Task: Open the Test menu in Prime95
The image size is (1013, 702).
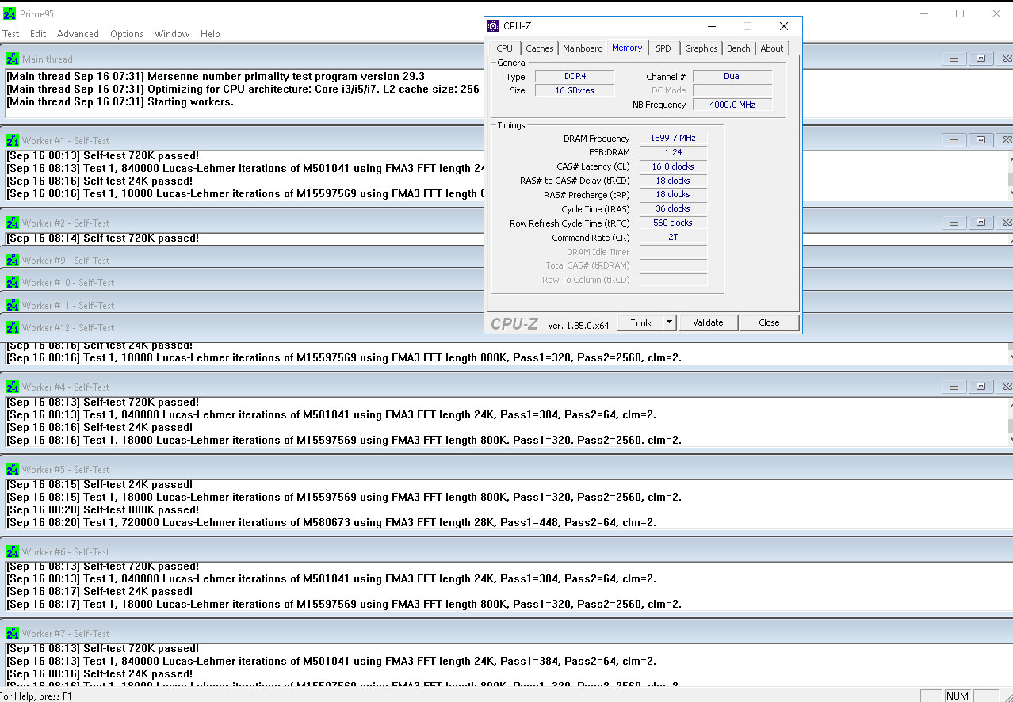Action: [x=11, y=34]
